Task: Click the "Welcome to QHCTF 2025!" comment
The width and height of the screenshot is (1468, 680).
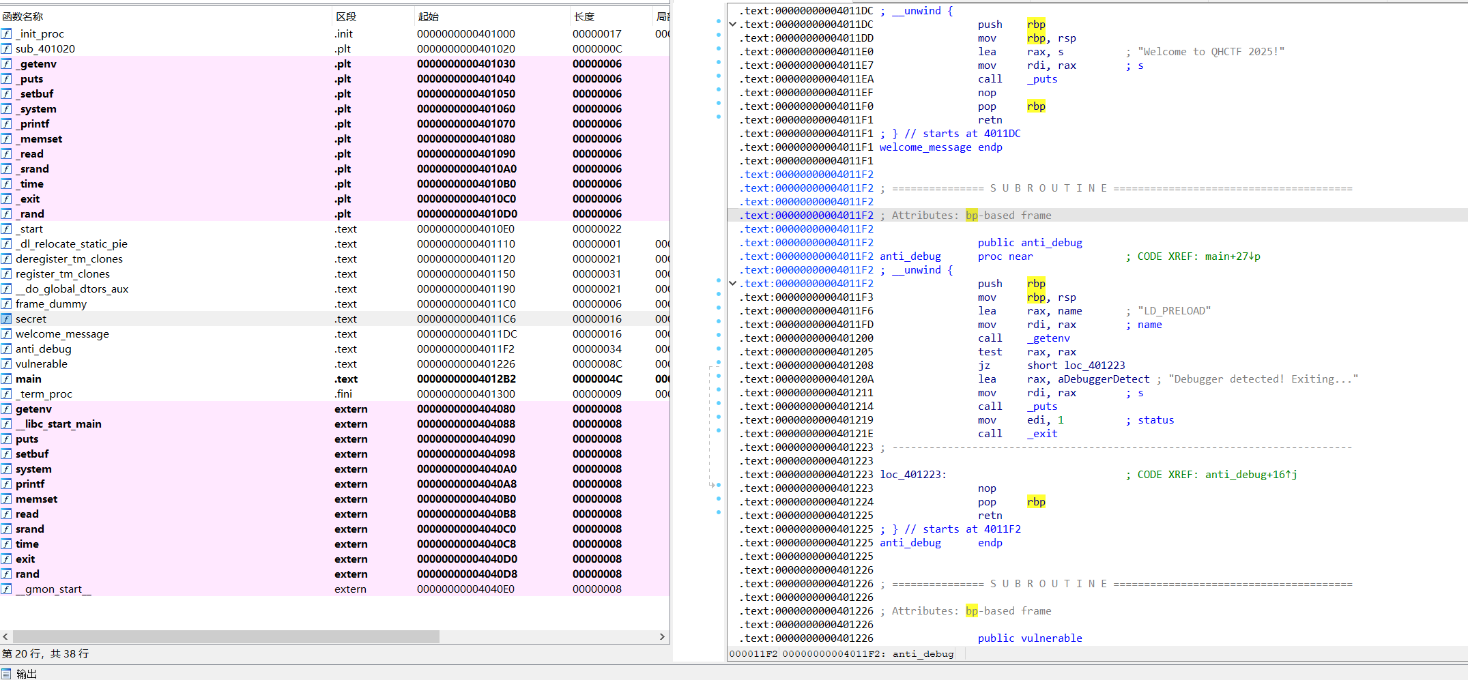Action: [x=1211, y=51]
